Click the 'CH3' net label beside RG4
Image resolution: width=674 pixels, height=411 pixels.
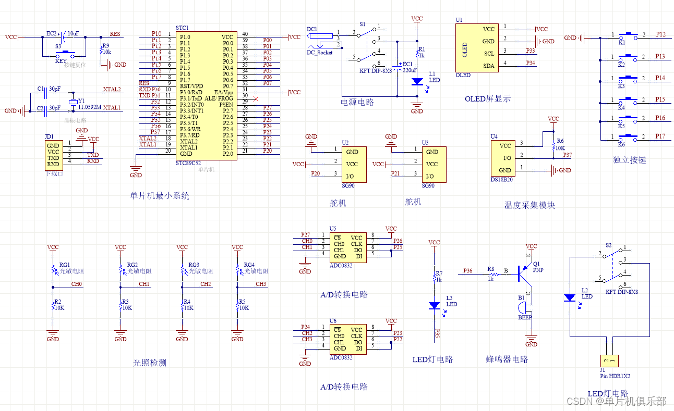(261, 284)
